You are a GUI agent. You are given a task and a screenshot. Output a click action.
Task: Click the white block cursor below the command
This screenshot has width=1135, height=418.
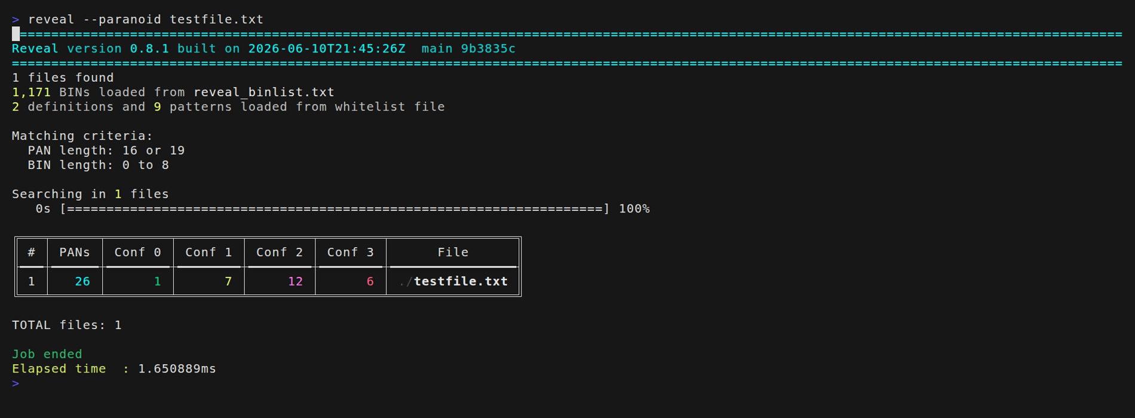coord(16,34)
